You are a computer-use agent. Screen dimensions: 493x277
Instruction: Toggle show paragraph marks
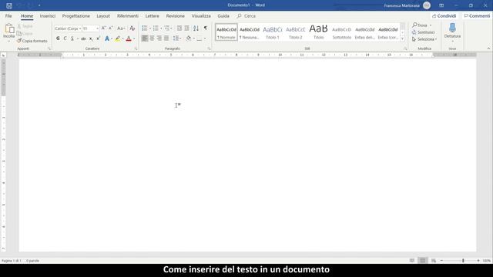pos(206,28)
